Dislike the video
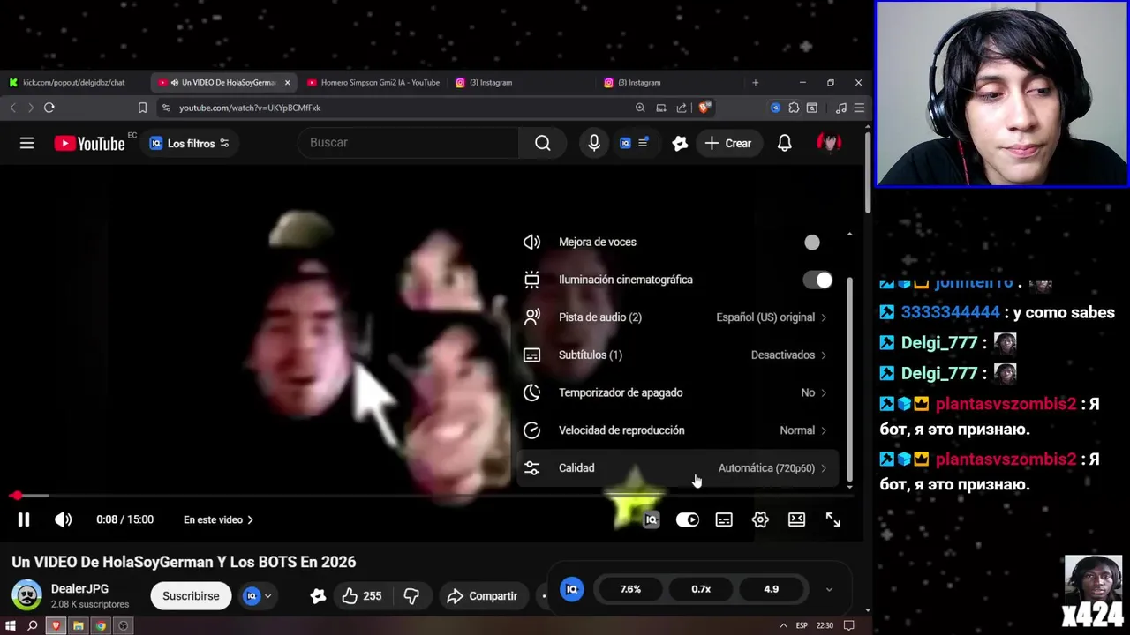This screenshot has width=1130, height=635. (x=411, y=596)
